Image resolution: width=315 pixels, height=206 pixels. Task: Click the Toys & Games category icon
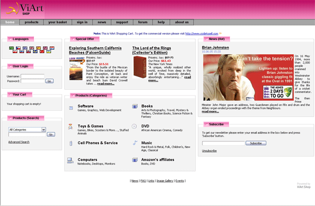pos(70,126)
